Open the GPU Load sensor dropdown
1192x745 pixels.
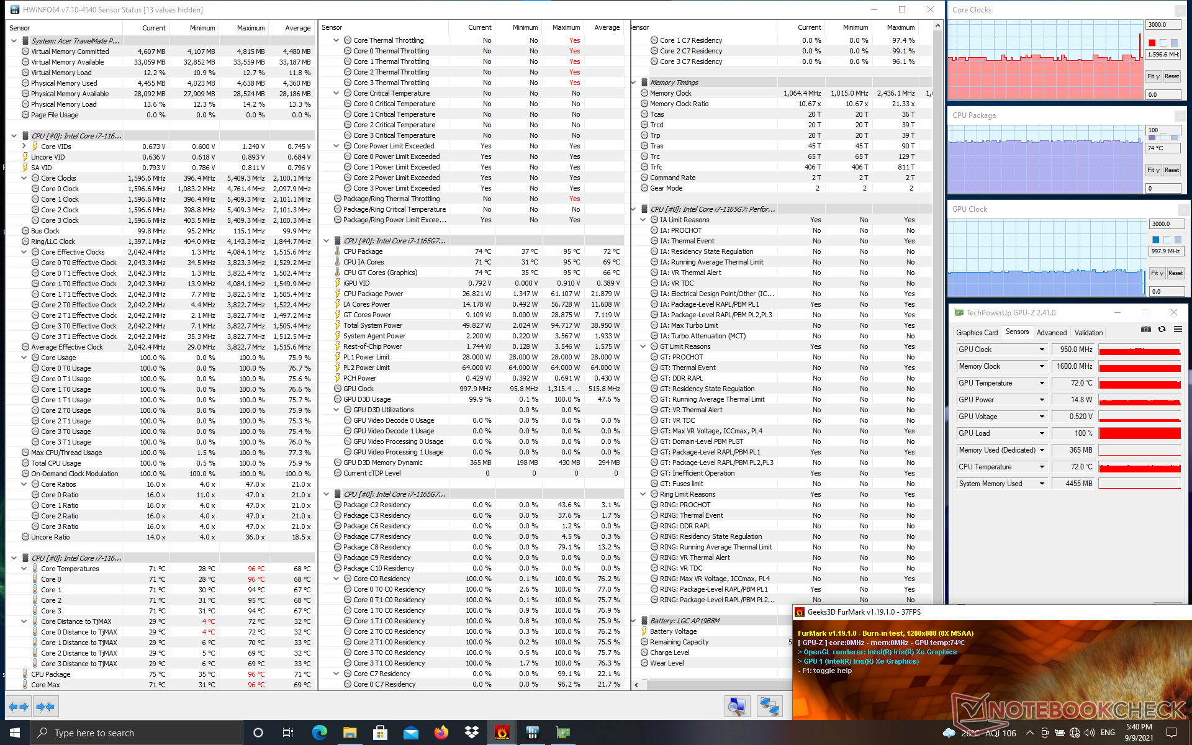click(x=1042, y=433)
